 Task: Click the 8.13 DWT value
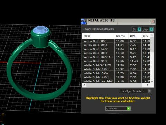[133, 49]
